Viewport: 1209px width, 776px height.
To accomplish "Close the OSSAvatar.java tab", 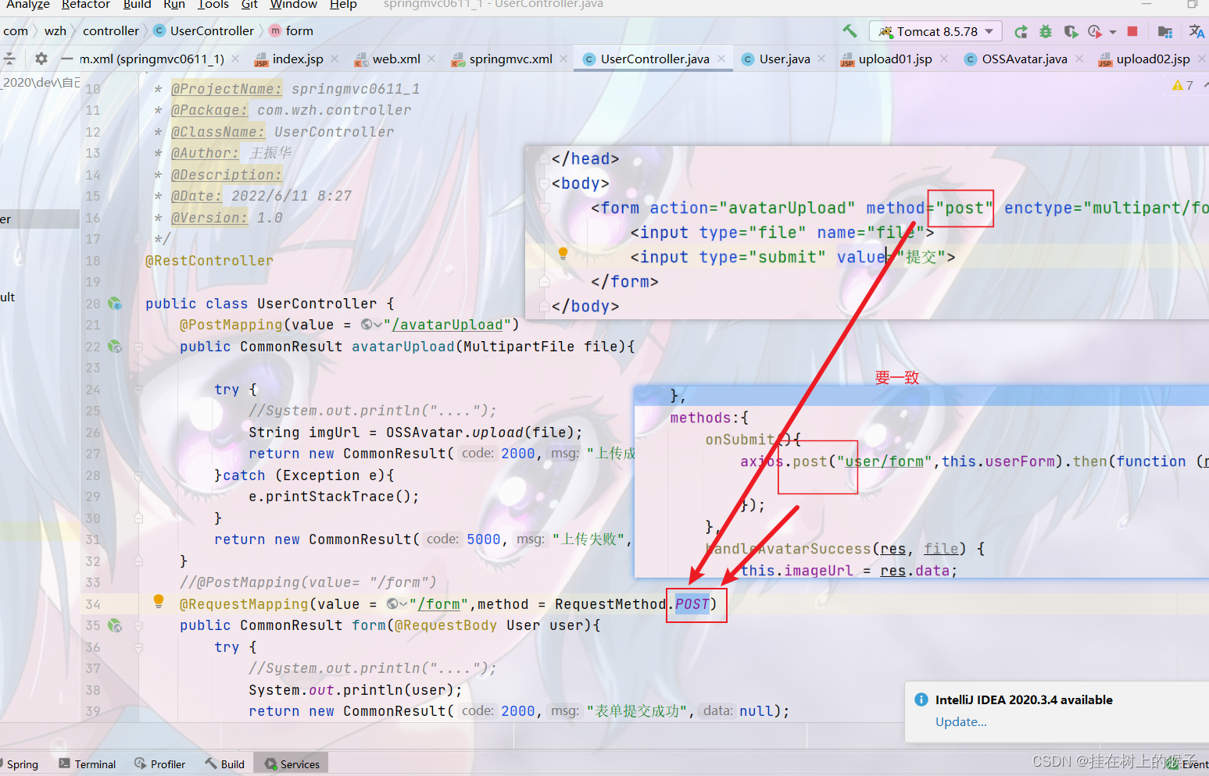I will point(1079,59).
